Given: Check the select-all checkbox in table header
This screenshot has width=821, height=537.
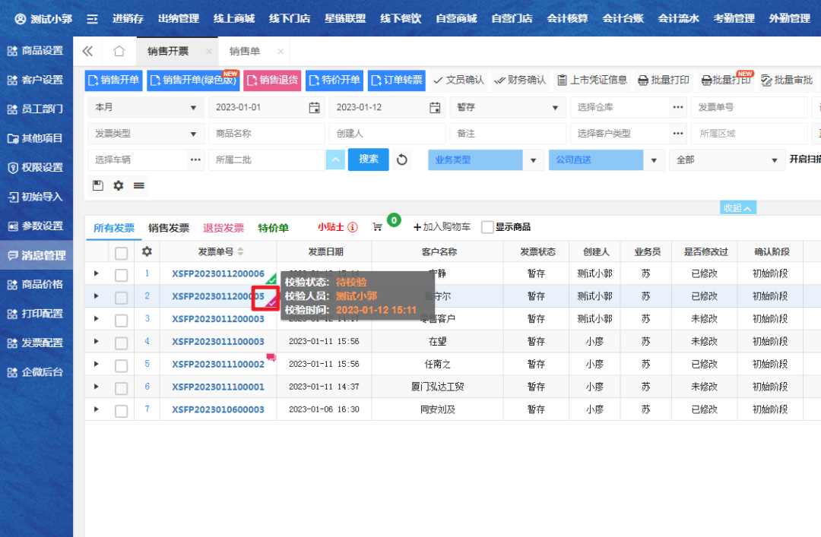Looking at the screenshot, I should point(121,252).
